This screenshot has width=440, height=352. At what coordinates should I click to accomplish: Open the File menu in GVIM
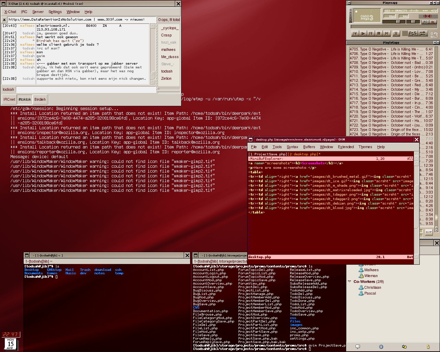254,147
